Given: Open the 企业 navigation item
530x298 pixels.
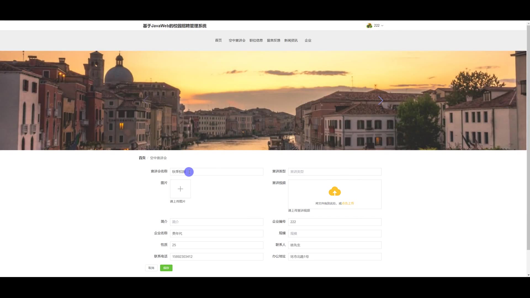Looking at the screenshot, I should point(308,41).
